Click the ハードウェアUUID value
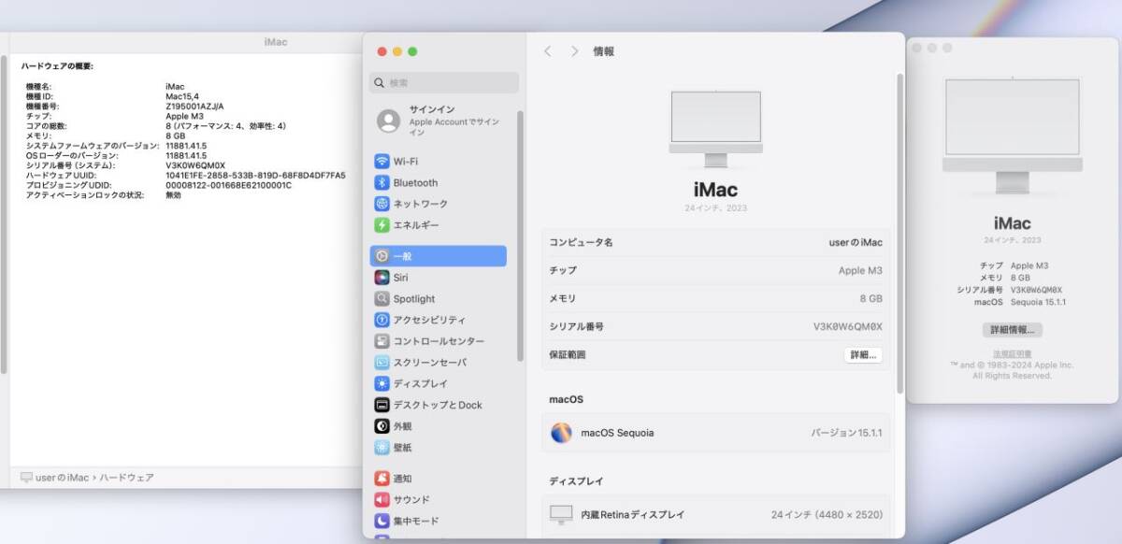1122x544 pixels. click(x=255, y=175)
